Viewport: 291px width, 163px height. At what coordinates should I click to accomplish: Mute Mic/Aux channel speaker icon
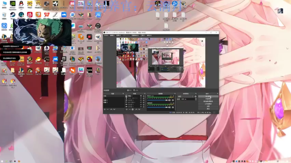tap(170, 100)
